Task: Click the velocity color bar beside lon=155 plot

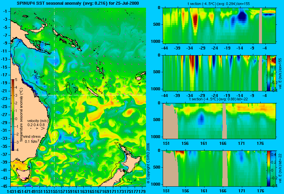Action: [x=268, y=73]
